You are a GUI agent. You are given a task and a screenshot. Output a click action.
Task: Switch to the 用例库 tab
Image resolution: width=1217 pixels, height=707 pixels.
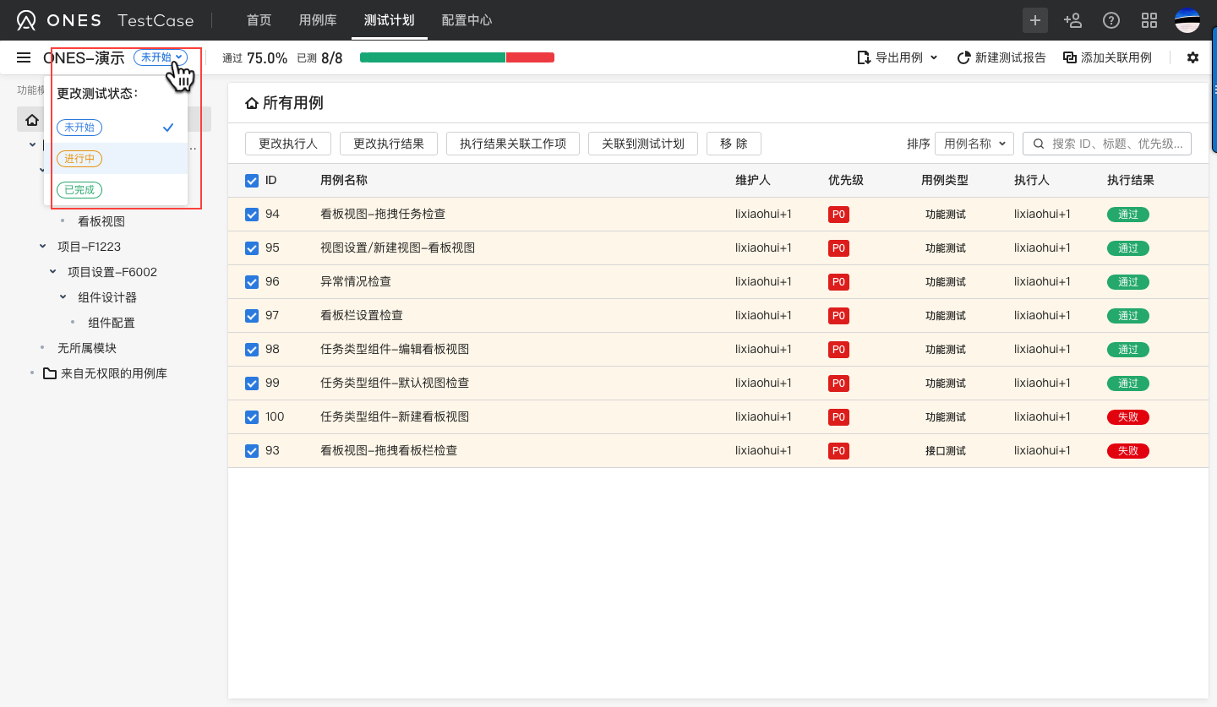[x=317, y=20]
